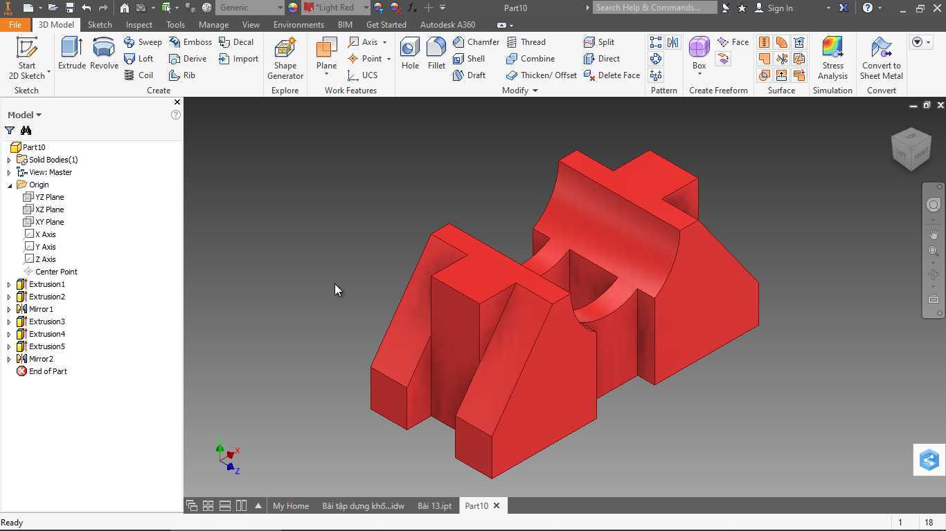
Task: Apply a Chamfer
Action: click(x=476, y=42)
